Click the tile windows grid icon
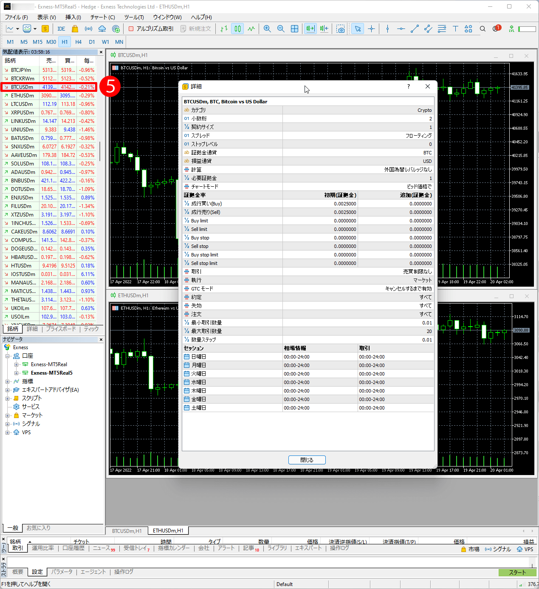This screenshot has width=539, height=589. 294,29
